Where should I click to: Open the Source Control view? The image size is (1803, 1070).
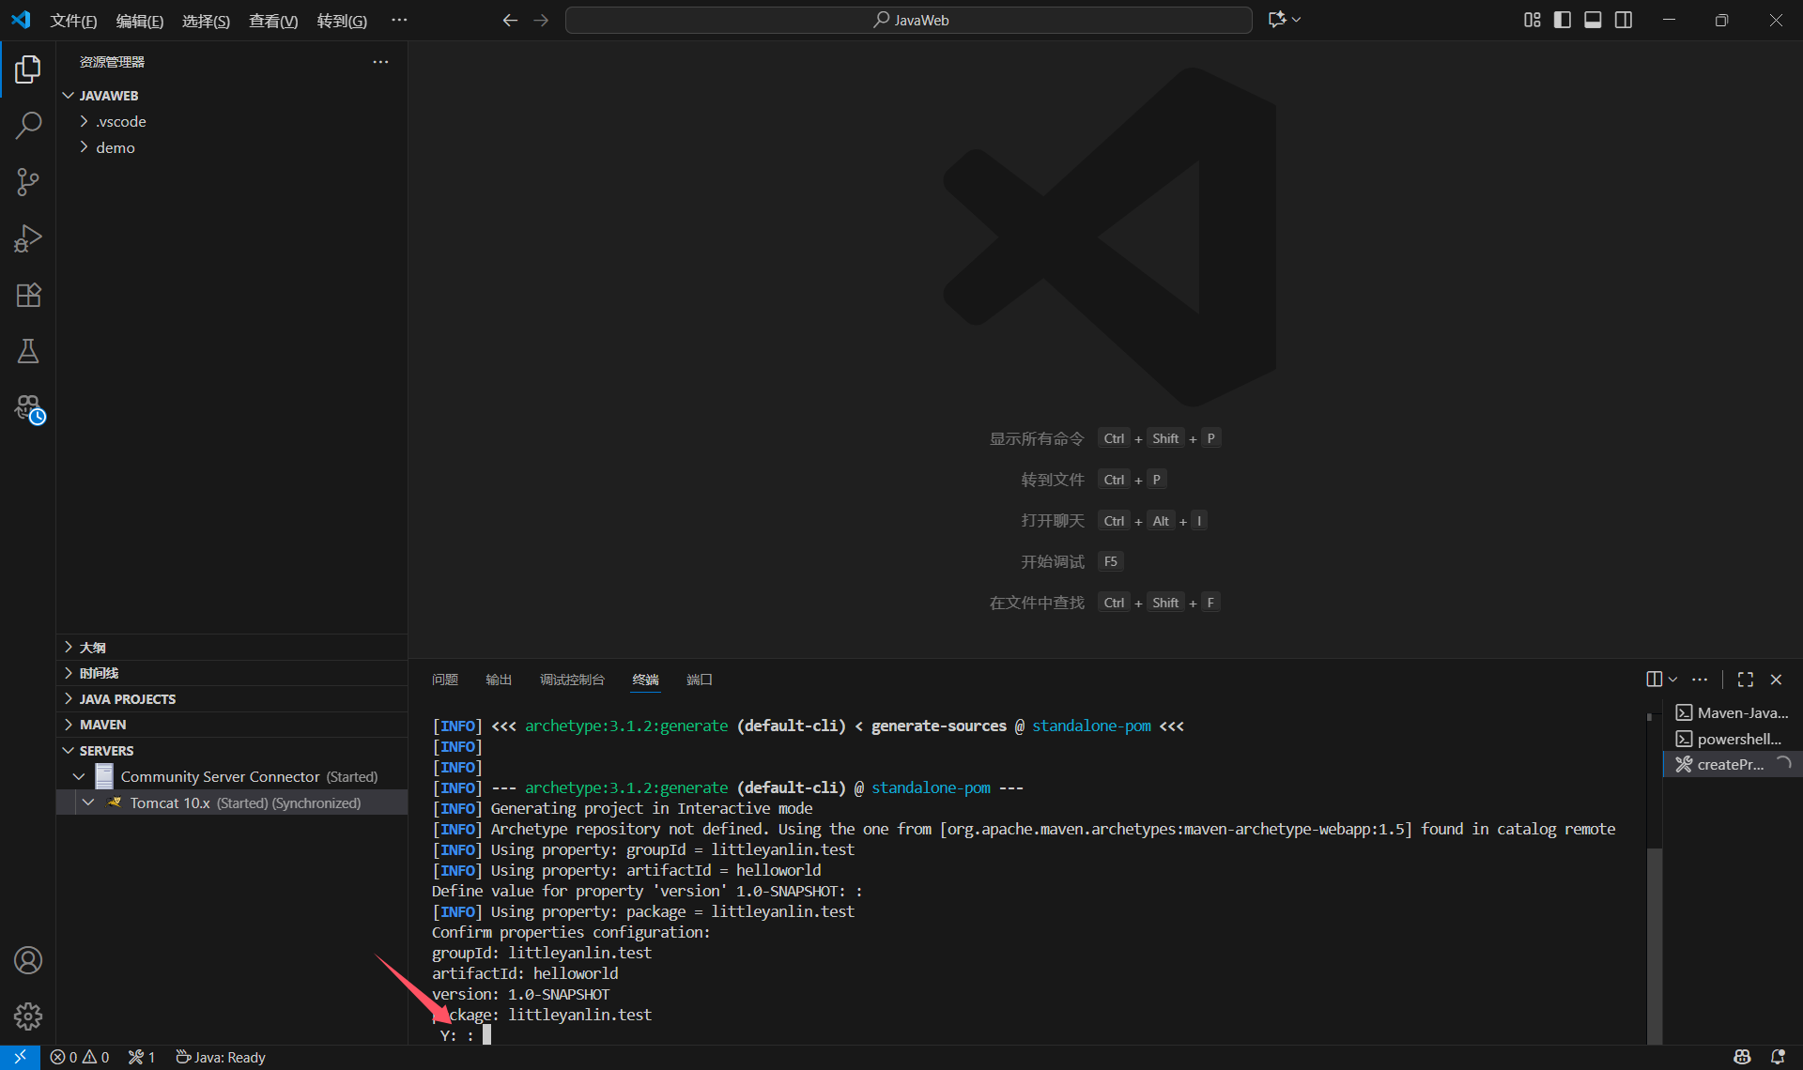point(28,182)
